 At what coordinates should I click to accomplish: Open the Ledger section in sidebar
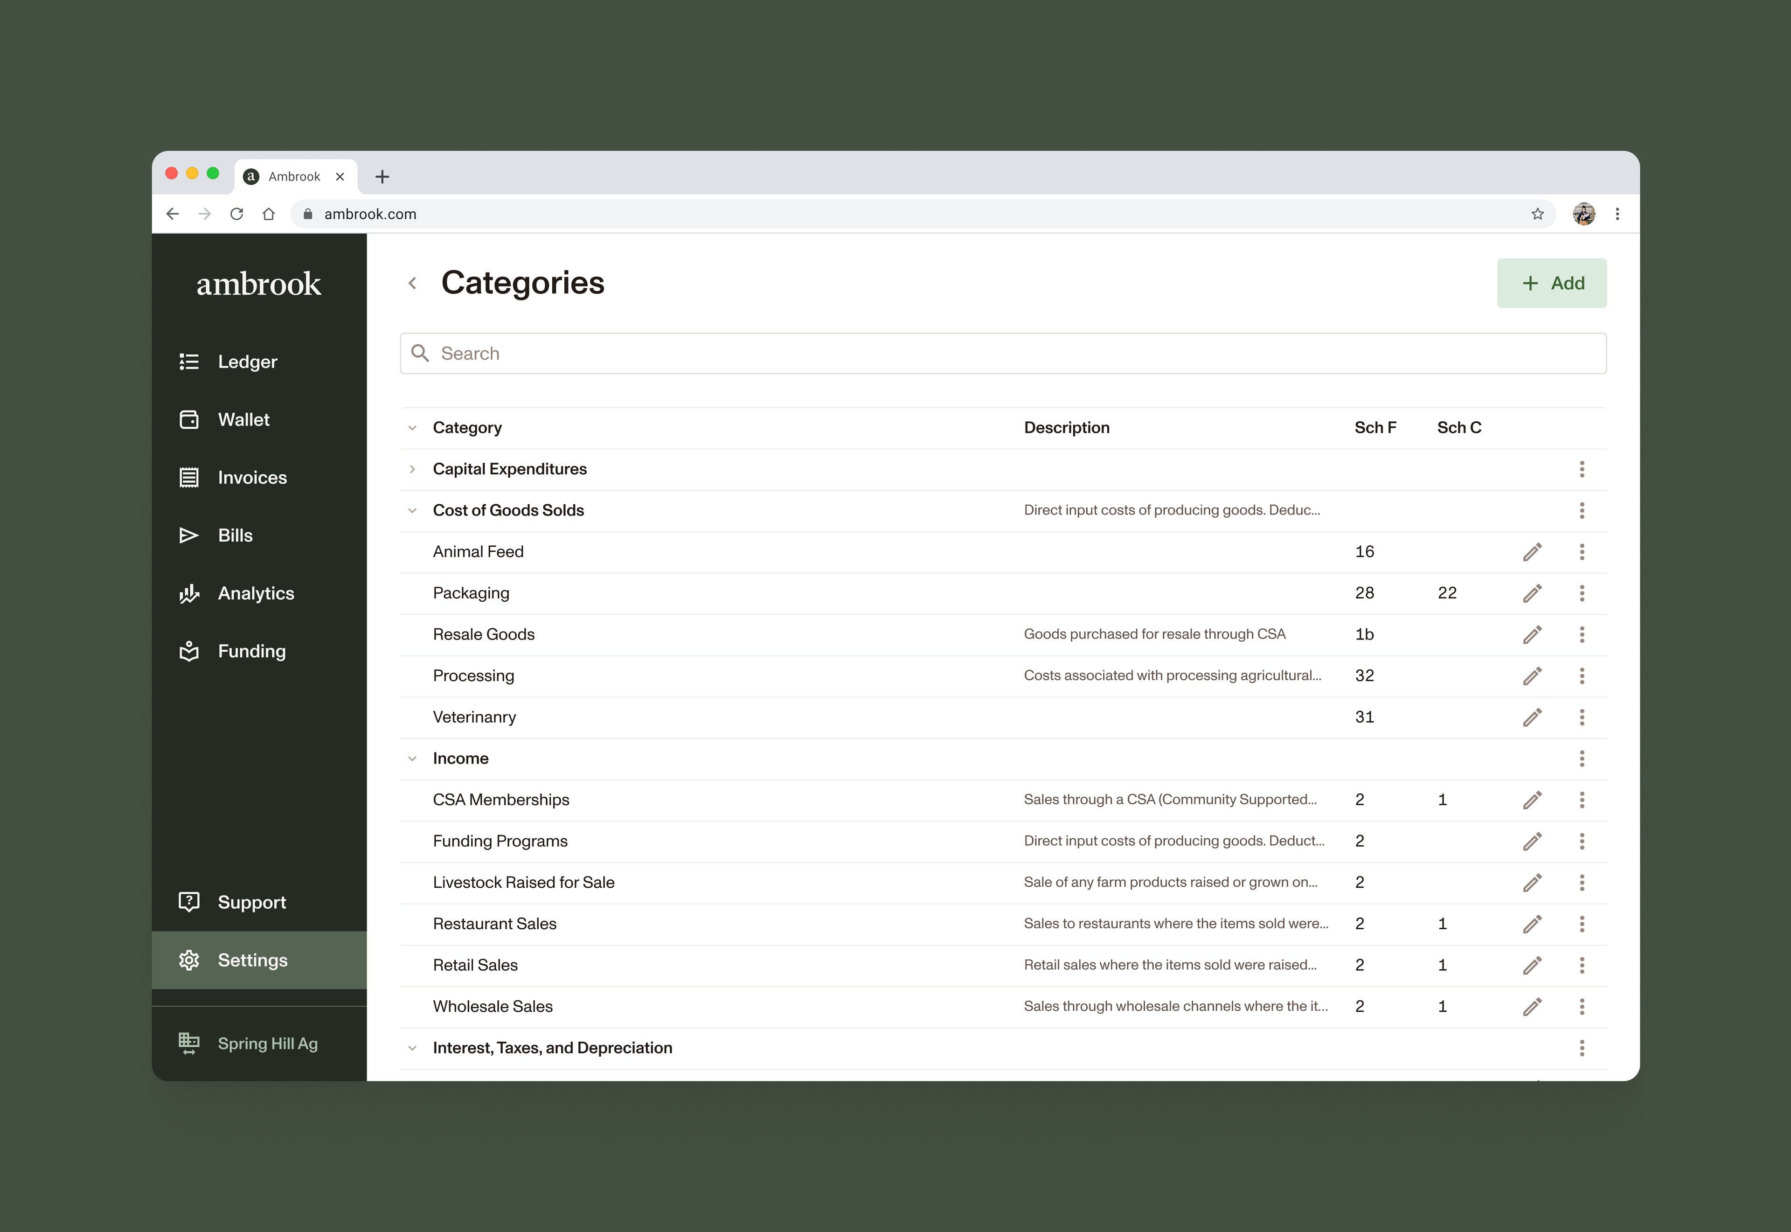247,362
